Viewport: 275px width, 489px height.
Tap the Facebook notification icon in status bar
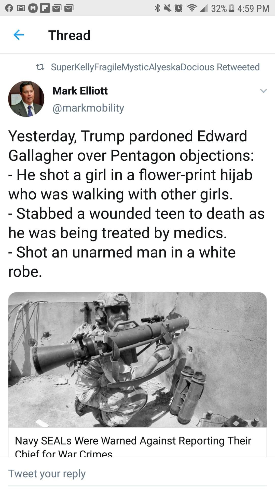9,8
